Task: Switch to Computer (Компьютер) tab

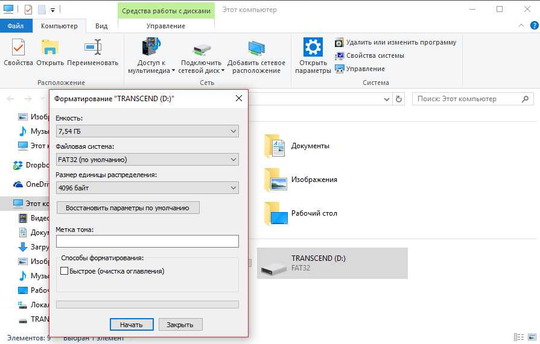Action: click(59, 26)
